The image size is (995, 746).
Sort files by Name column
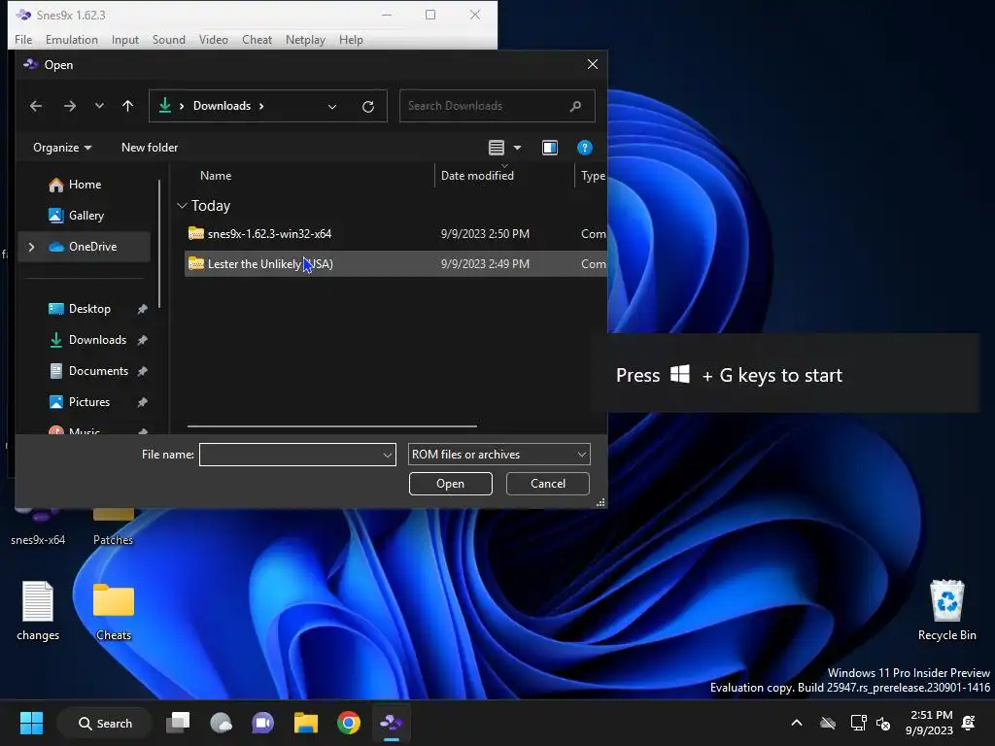coord(216,176)
